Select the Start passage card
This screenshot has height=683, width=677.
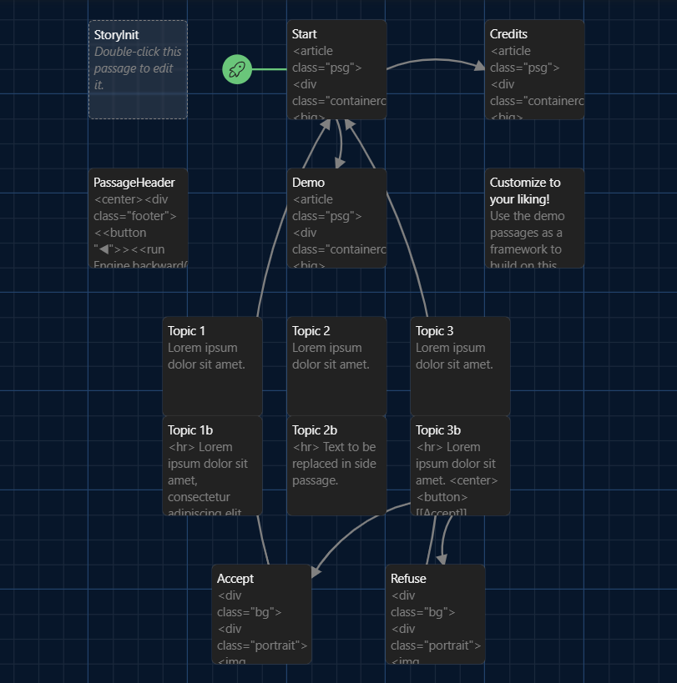[337, 70]
